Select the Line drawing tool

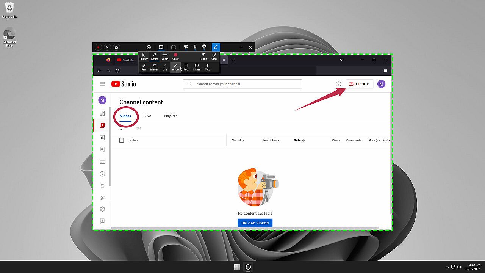pyautogui.click(x=165, y=67)
